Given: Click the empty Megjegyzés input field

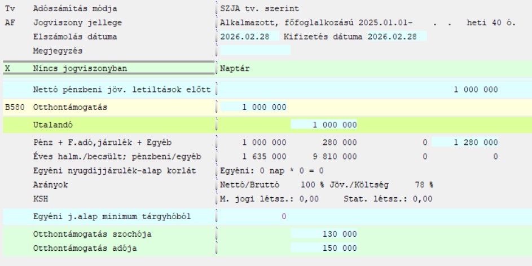Looking at the screenshot, I should (x=255, y=51).
